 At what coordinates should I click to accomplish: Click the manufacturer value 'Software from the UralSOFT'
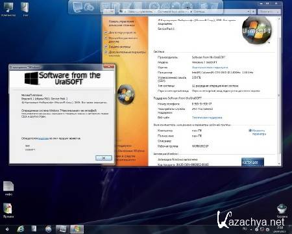(208, 57)
